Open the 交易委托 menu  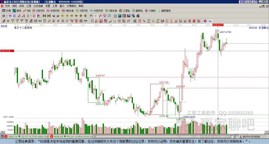[x=71, y=6]
